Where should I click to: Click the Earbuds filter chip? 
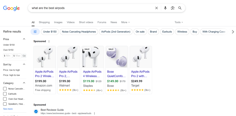167,32
